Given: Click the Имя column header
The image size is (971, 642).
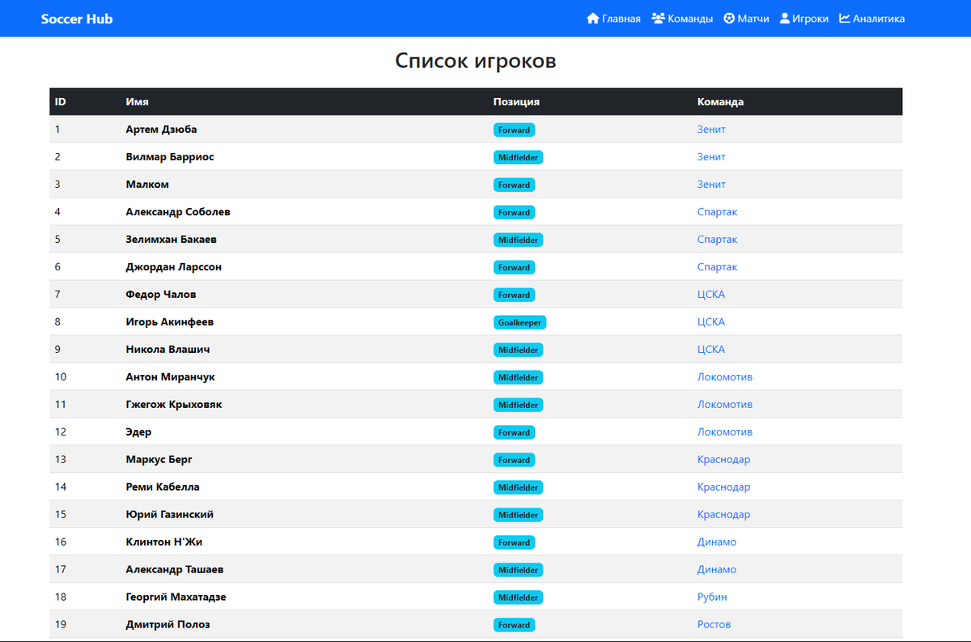Looking at the screenshot, I should pyautogui.click(x=138, y=102).
